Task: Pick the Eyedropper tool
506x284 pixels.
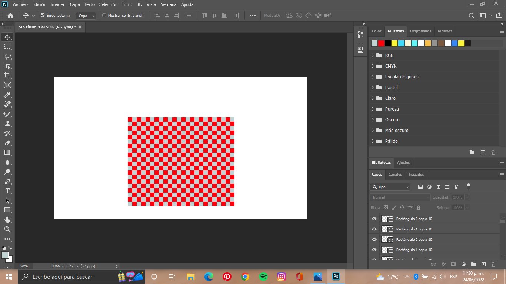Action: (7, 95)
